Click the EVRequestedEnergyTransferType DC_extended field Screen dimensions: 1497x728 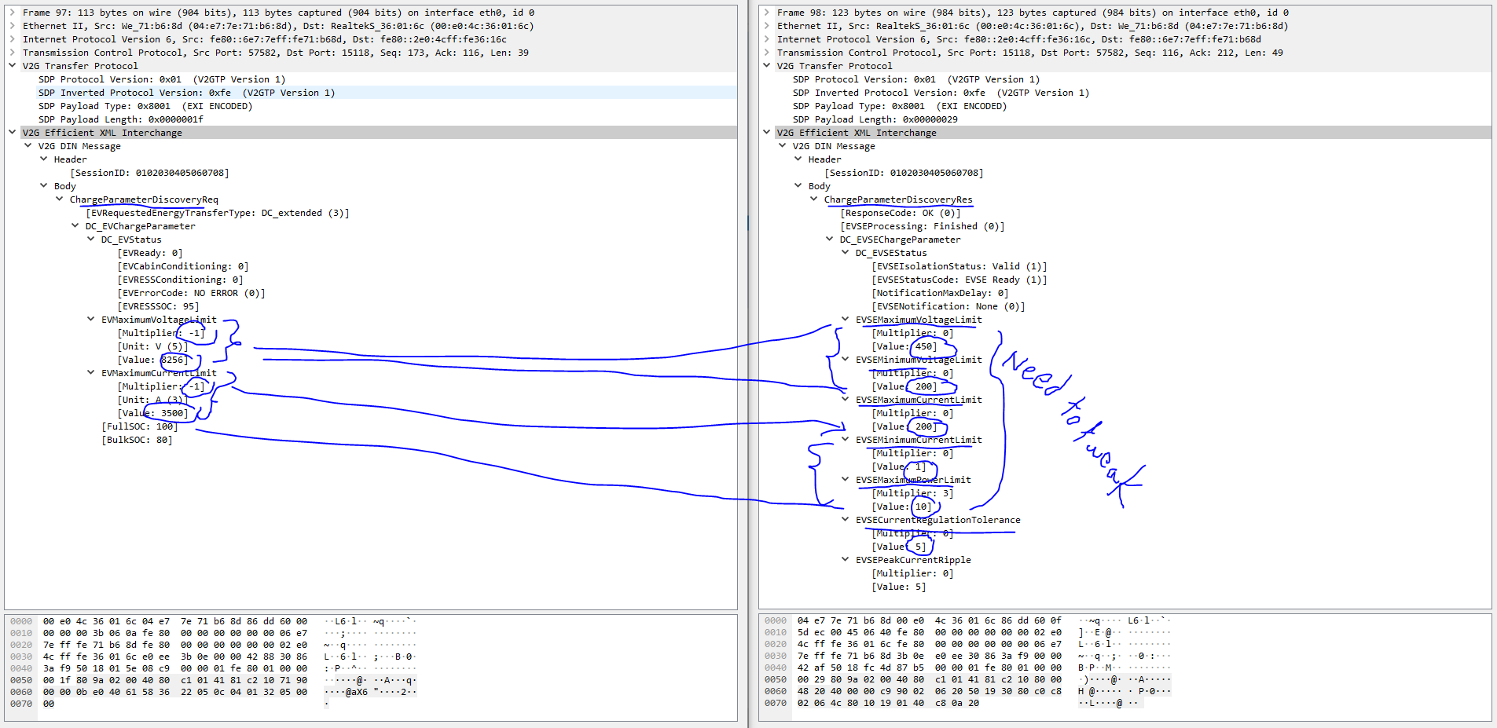click(x=218, y=213)
